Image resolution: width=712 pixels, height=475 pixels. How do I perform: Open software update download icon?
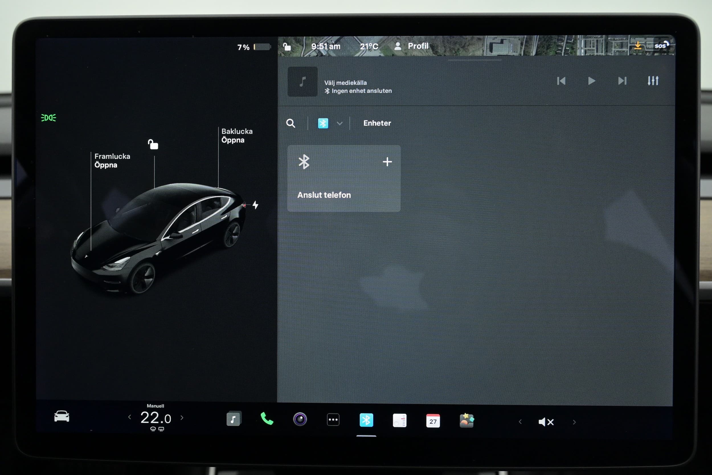pyautogui.click(x=638, y=45)
